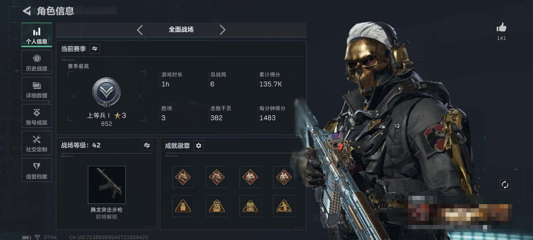Rotate character with the refresh icon

505,185
